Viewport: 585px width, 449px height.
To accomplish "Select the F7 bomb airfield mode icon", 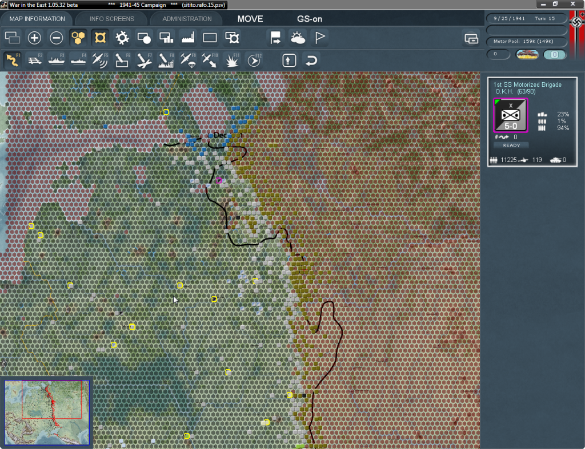I will coord(144,60).
